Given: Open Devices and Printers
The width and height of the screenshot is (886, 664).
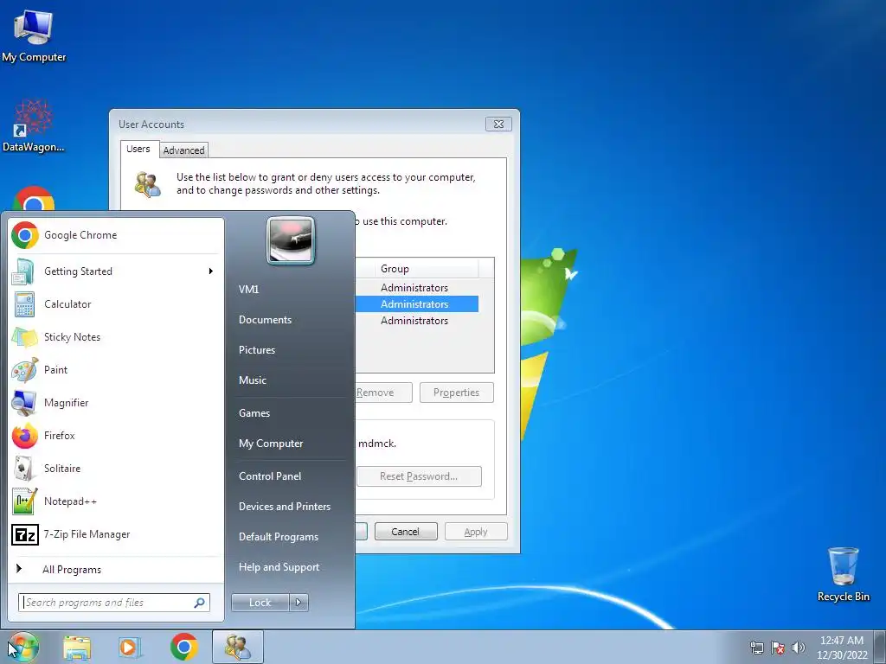Looking at the screenshot, I should coord(285,507).
